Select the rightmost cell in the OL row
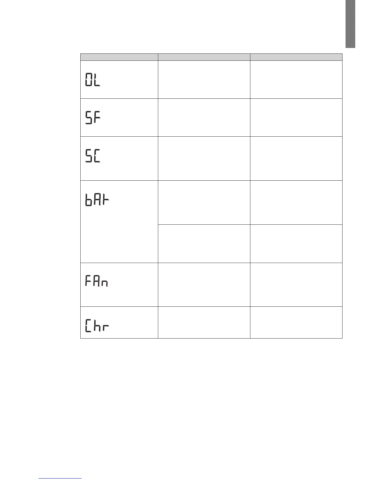Image resolution: width=371 pixels, height=481 pixels. coord(296,80)
